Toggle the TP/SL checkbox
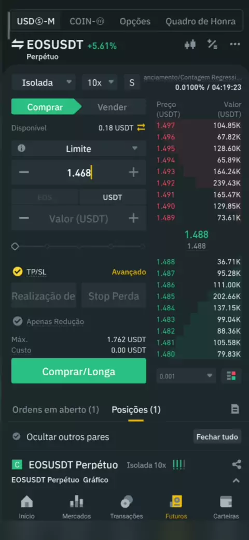This screenshot has height=540, width=249. pyautogui.click(x=17, y=272)
